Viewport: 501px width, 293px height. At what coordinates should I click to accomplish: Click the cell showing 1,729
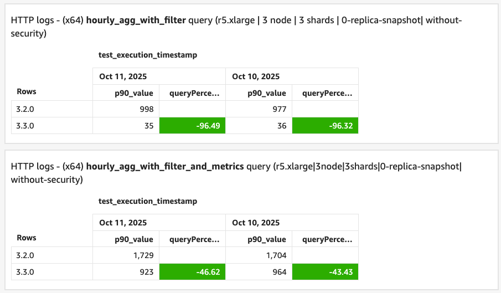126,255
